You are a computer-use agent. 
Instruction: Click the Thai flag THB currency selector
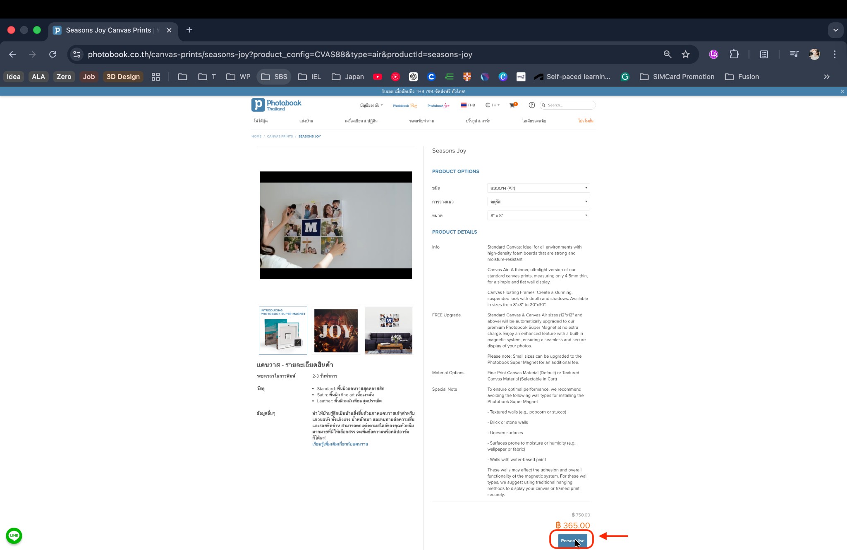468,105
